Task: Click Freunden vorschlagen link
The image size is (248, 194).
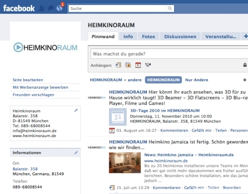Action: pyautogui.click(x=33, y=95)
